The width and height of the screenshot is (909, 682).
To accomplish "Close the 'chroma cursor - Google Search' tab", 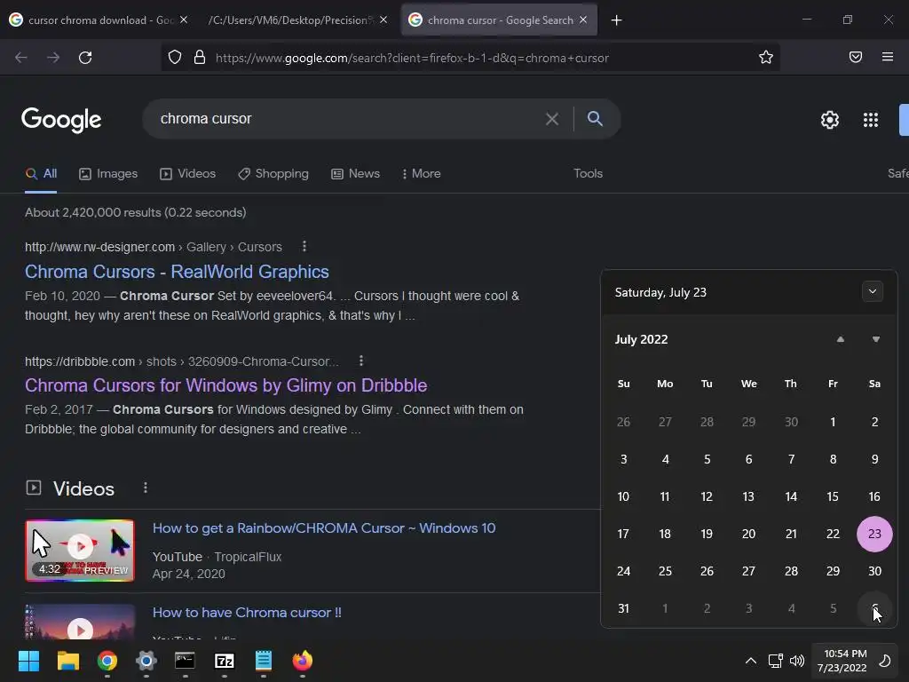I will point(583,20).
